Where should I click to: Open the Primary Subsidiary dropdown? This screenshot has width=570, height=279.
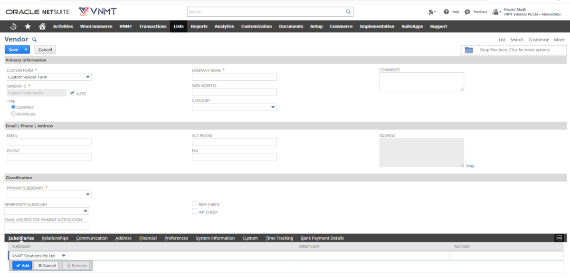point(87,194)
